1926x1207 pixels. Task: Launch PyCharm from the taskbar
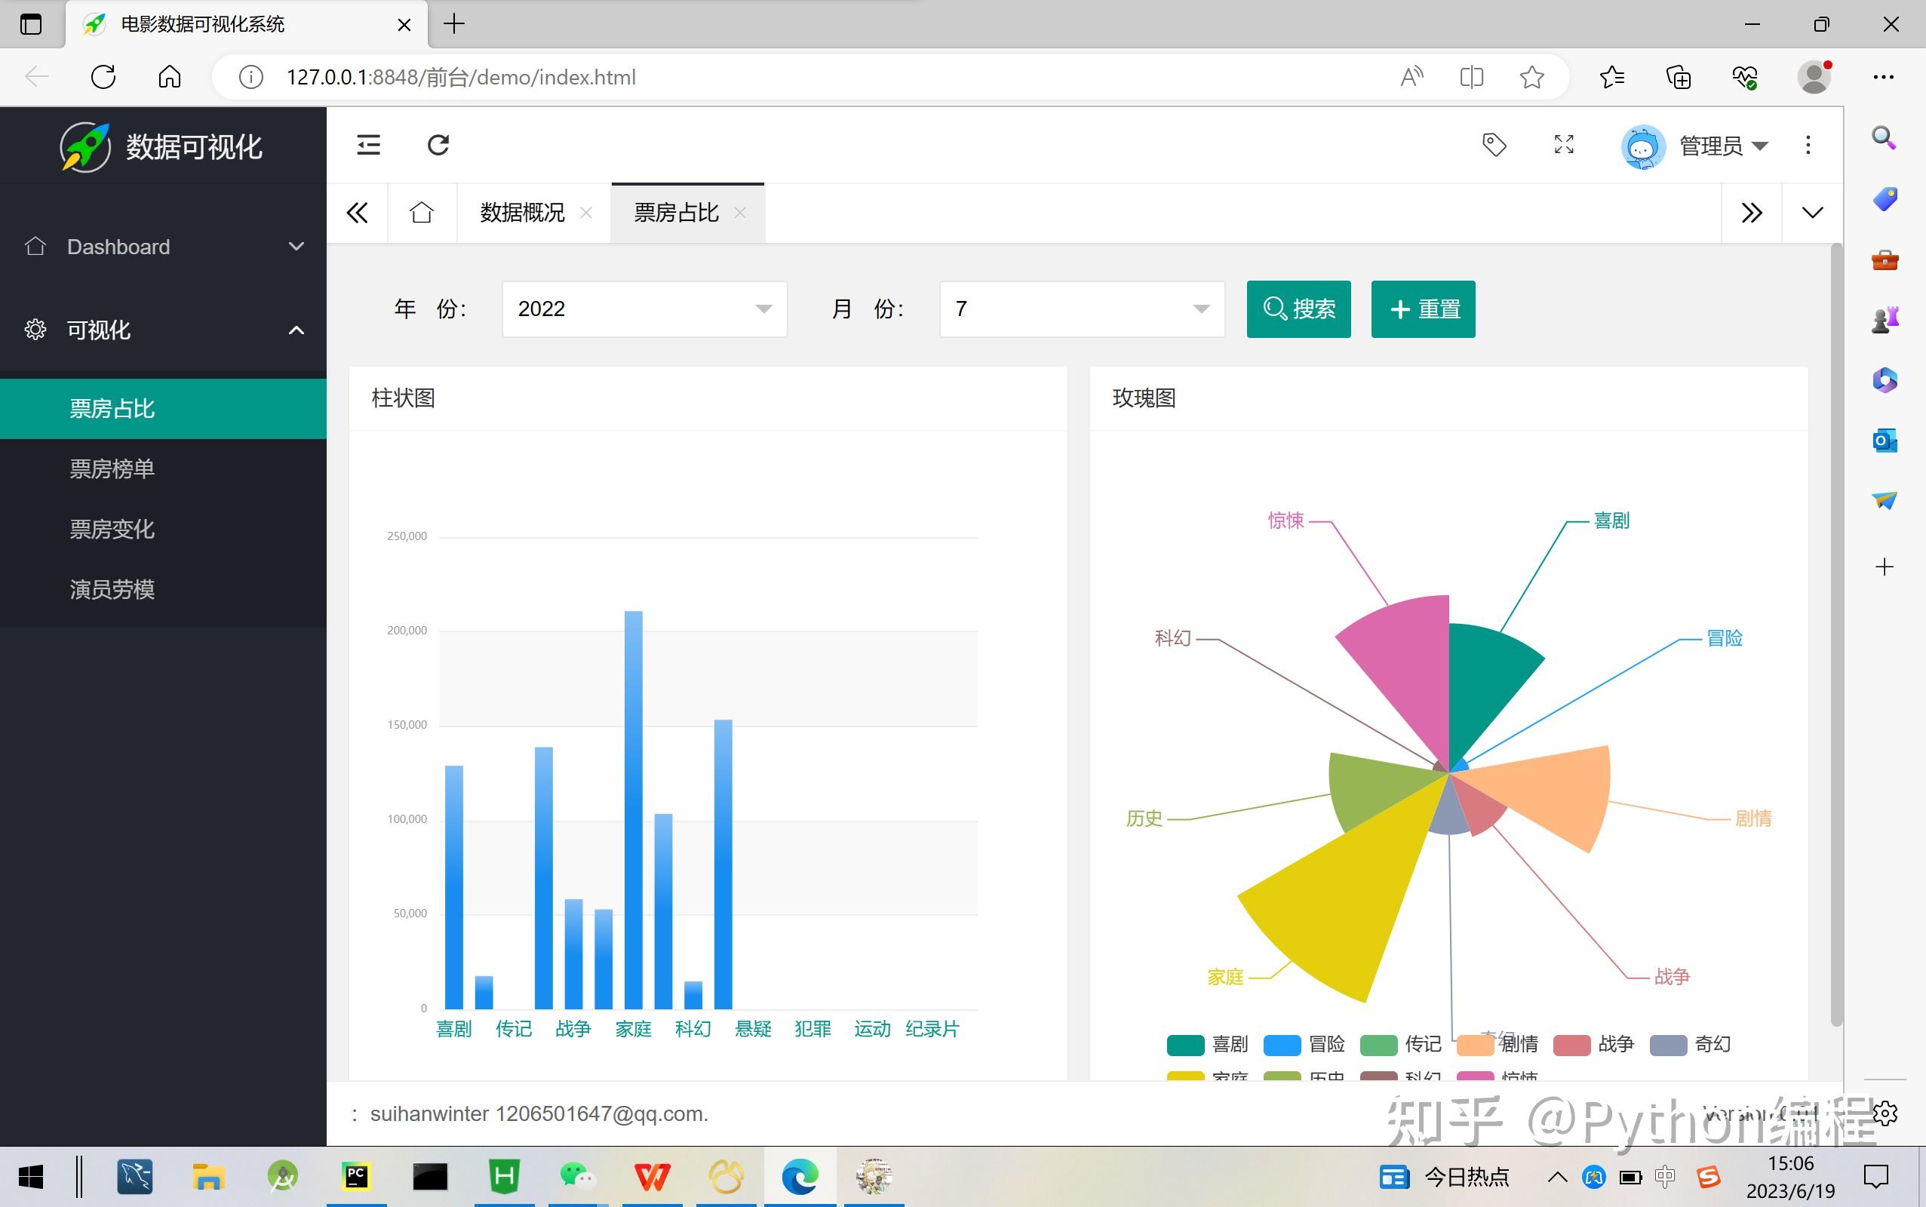tap(356, 1176)
